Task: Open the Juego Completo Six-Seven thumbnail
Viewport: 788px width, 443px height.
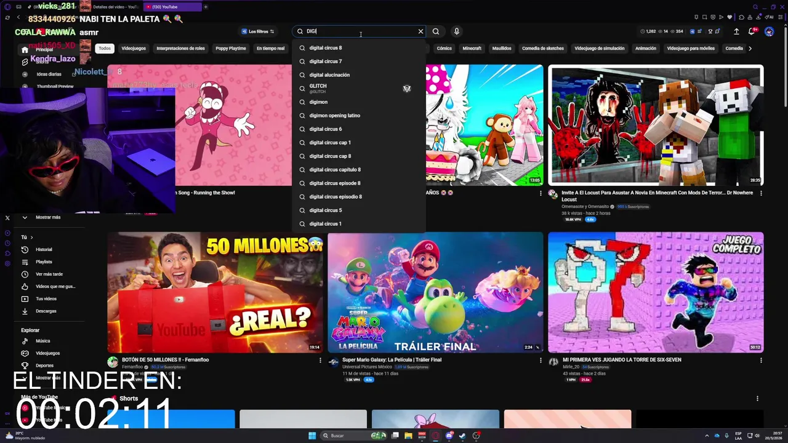Action: 656,292
